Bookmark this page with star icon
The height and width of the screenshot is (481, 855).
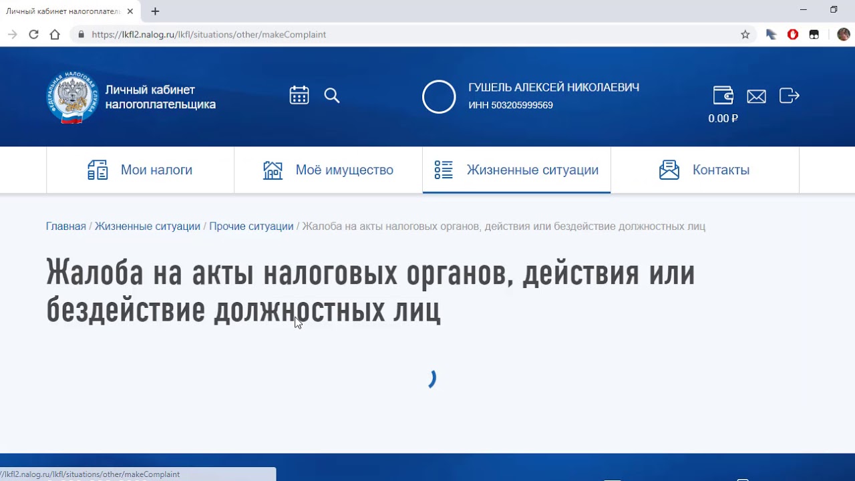[745, 35]
